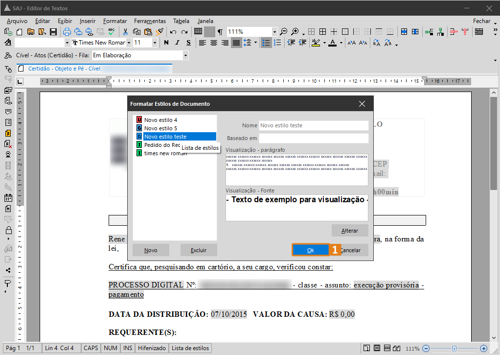Click the Alterar button

[350, 231]
